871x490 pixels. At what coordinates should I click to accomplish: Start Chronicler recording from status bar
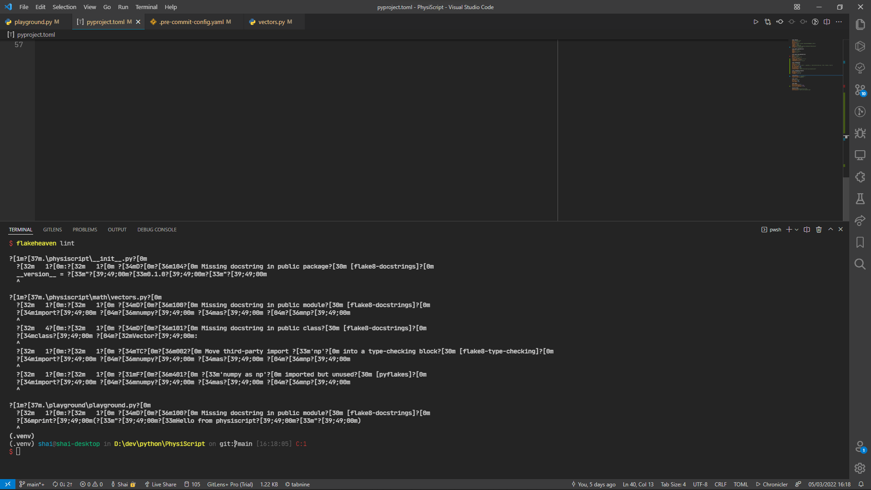[x=772, y=484]
